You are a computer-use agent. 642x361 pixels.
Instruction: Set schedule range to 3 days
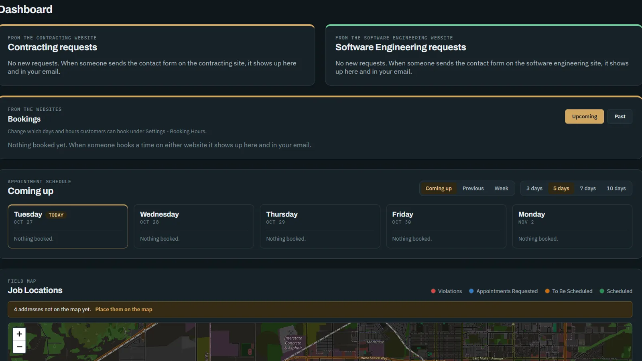click(534, 188)
